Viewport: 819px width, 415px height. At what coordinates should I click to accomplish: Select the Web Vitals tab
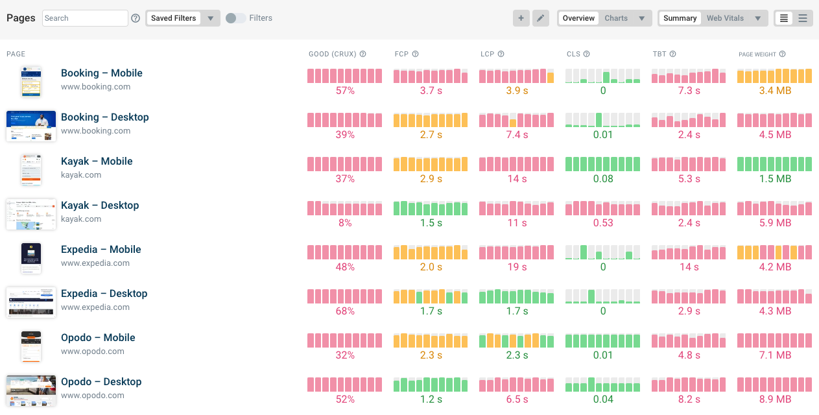(x=725, y=18)
